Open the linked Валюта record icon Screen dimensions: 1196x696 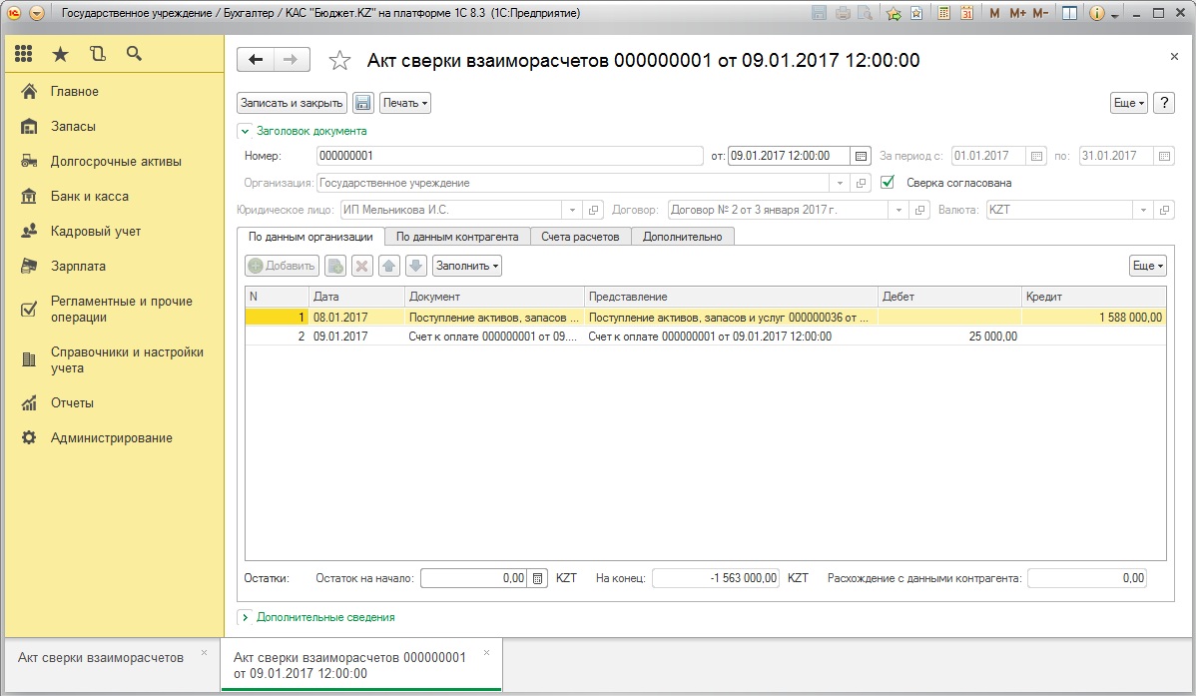point(1164,210)
